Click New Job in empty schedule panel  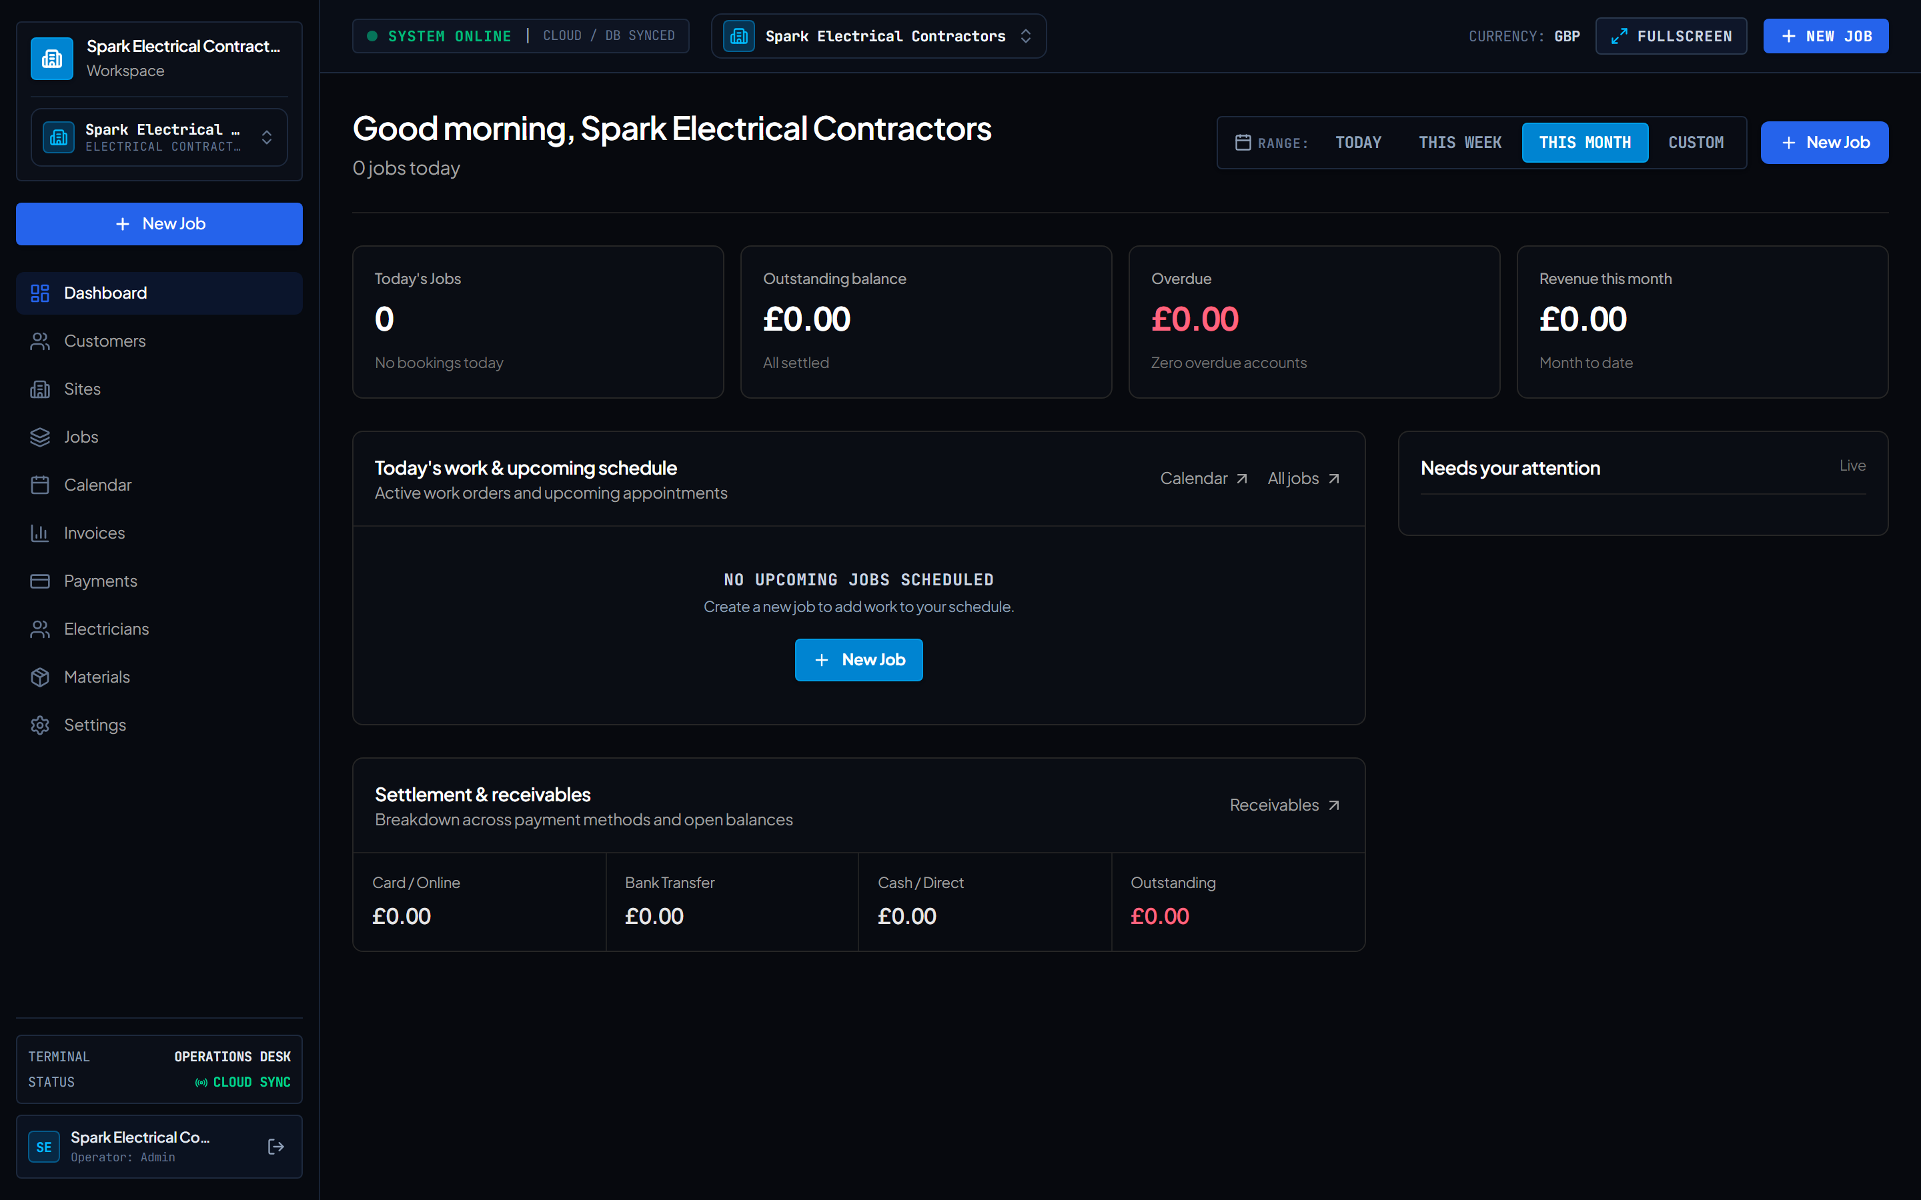tap(859, 659)
